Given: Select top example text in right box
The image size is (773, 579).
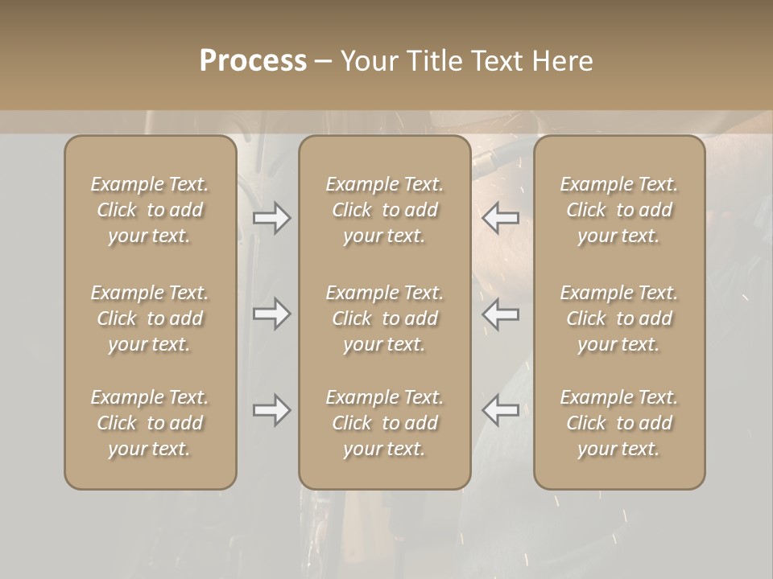Looking at the screenshot, I should [x=618, y=210].
